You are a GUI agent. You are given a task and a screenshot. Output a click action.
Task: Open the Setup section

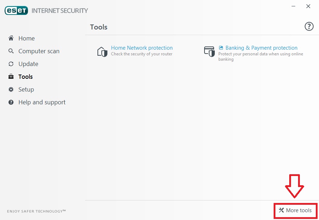pyautogui.click(x=26, y=89)
